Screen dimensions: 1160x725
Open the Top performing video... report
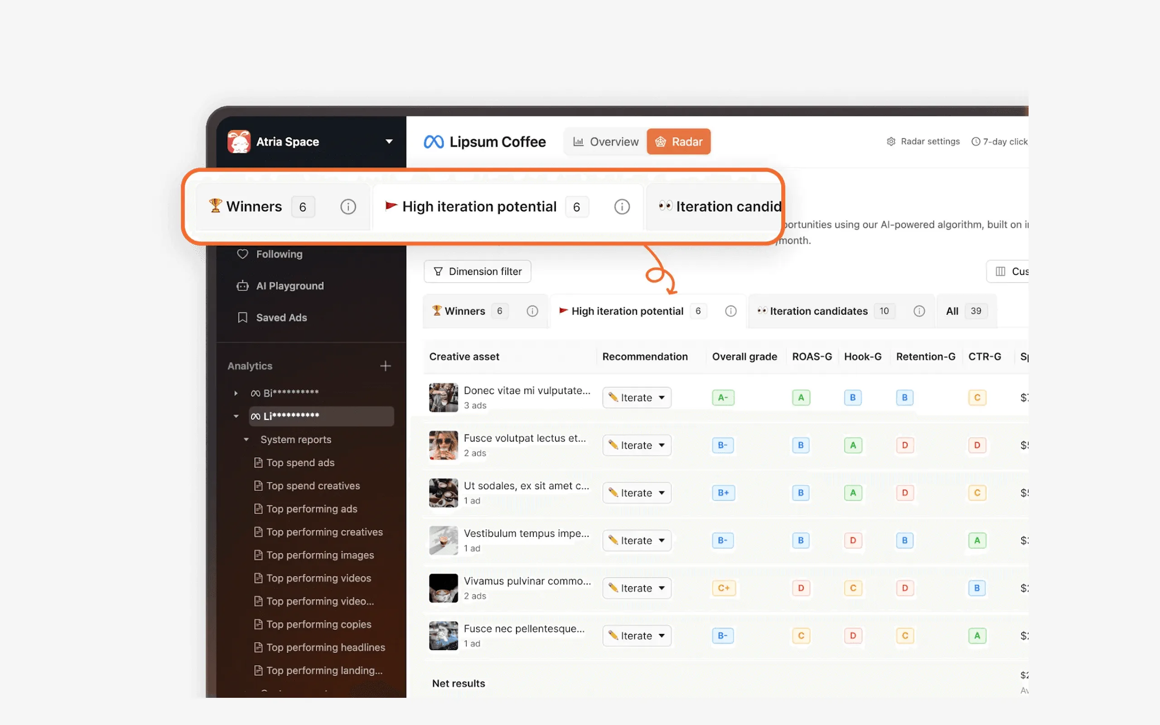[x=320, y=601]
